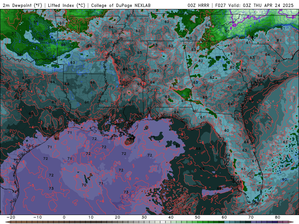Click the 0 label on the color scale
Image resolution: width=299 pixels, height=224 pixels.
(64, 217)
